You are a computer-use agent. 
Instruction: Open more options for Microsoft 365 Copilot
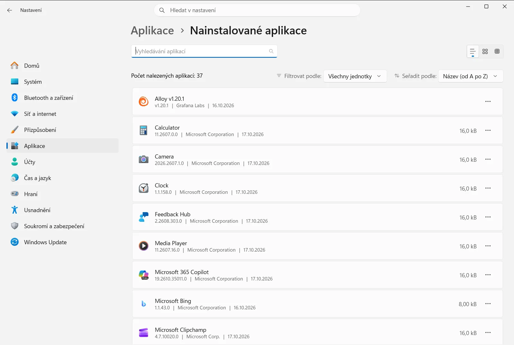pyautogui.click(x=488, y=275)
